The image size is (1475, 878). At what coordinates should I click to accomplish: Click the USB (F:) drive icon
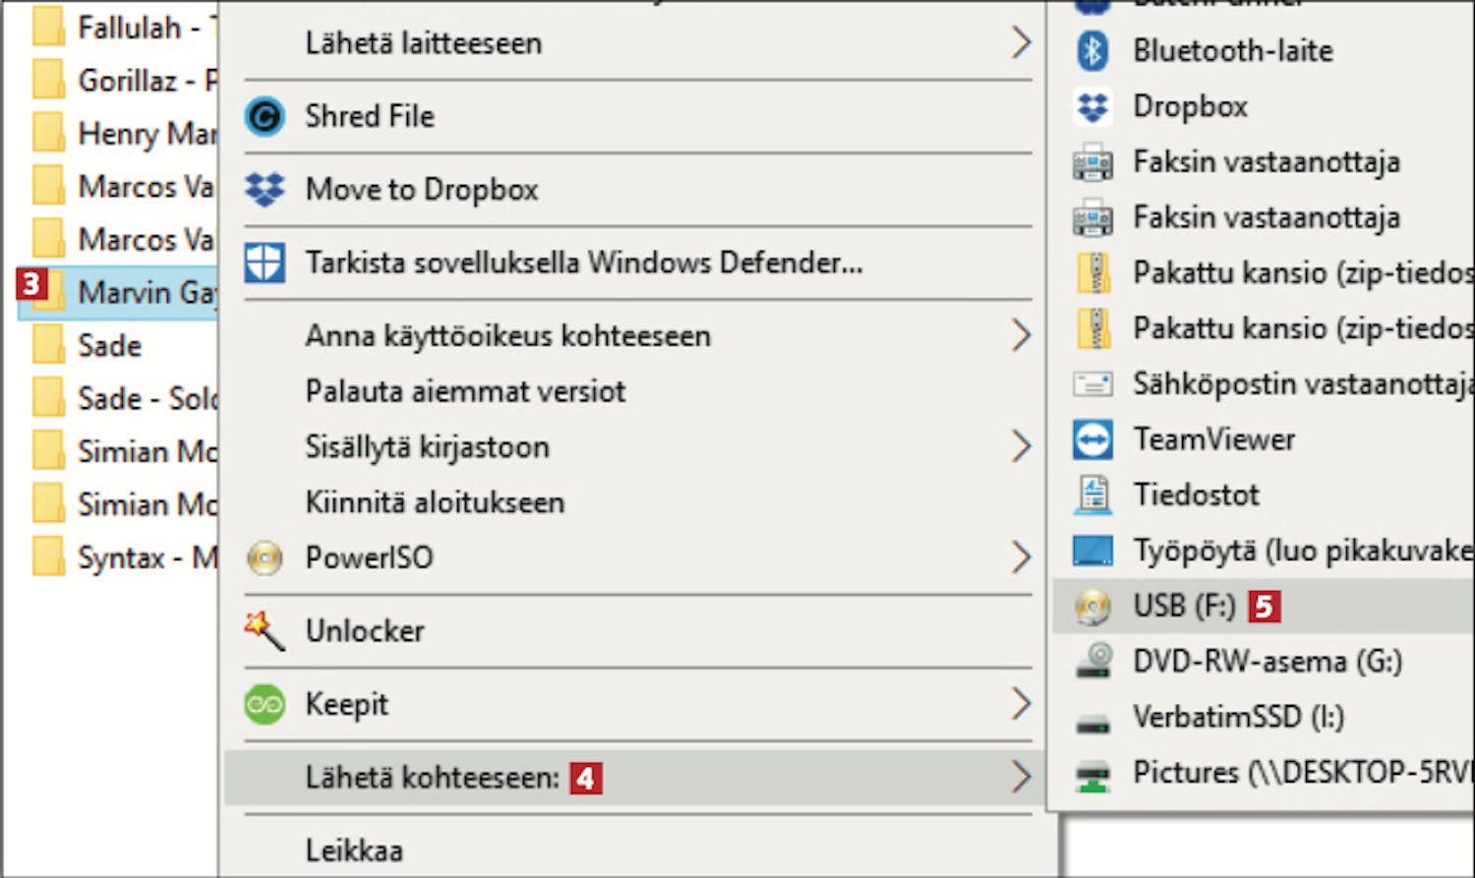click(1092, 607)
